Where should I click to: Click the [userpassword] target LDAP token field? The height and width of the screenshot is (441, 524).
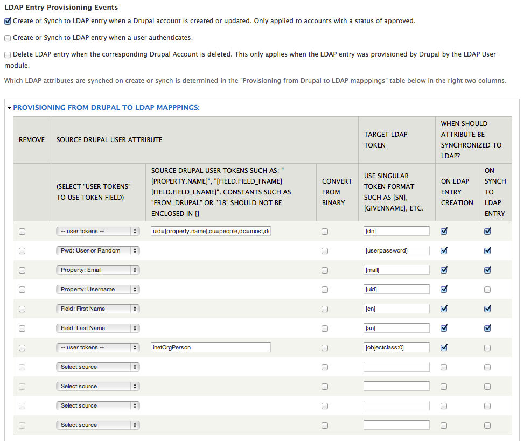[x=396, y=250]
